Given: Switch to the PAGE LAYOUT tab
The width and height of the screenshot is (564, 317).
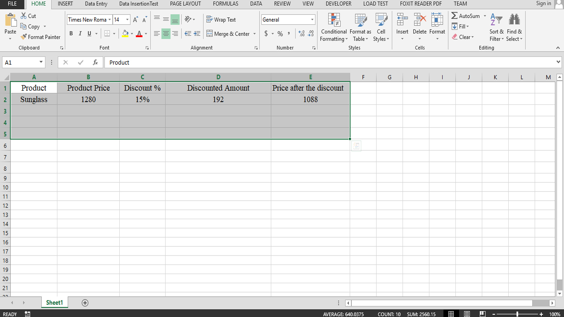Looking at the screenshot, I should click(x=185, y=4).
